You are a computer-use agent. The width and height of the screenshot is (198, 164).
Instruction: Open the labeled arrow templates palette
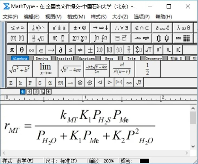pos(142,38)
